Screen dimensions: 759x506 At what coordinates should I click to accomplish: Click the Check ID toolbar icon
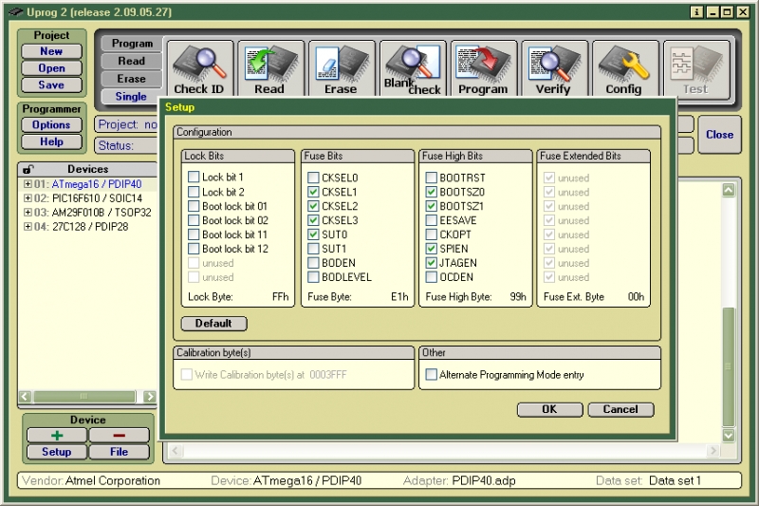click(x=200, y=68)
